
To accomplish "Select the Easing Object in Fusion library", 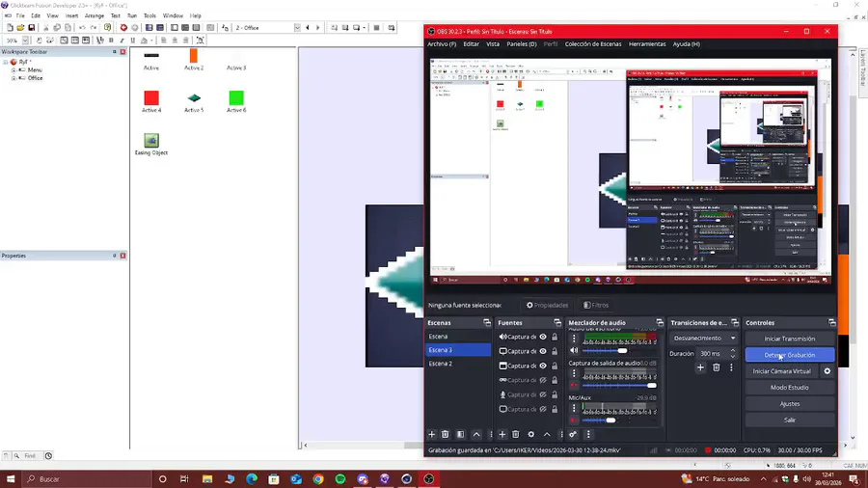I will (x=151, y=145).
